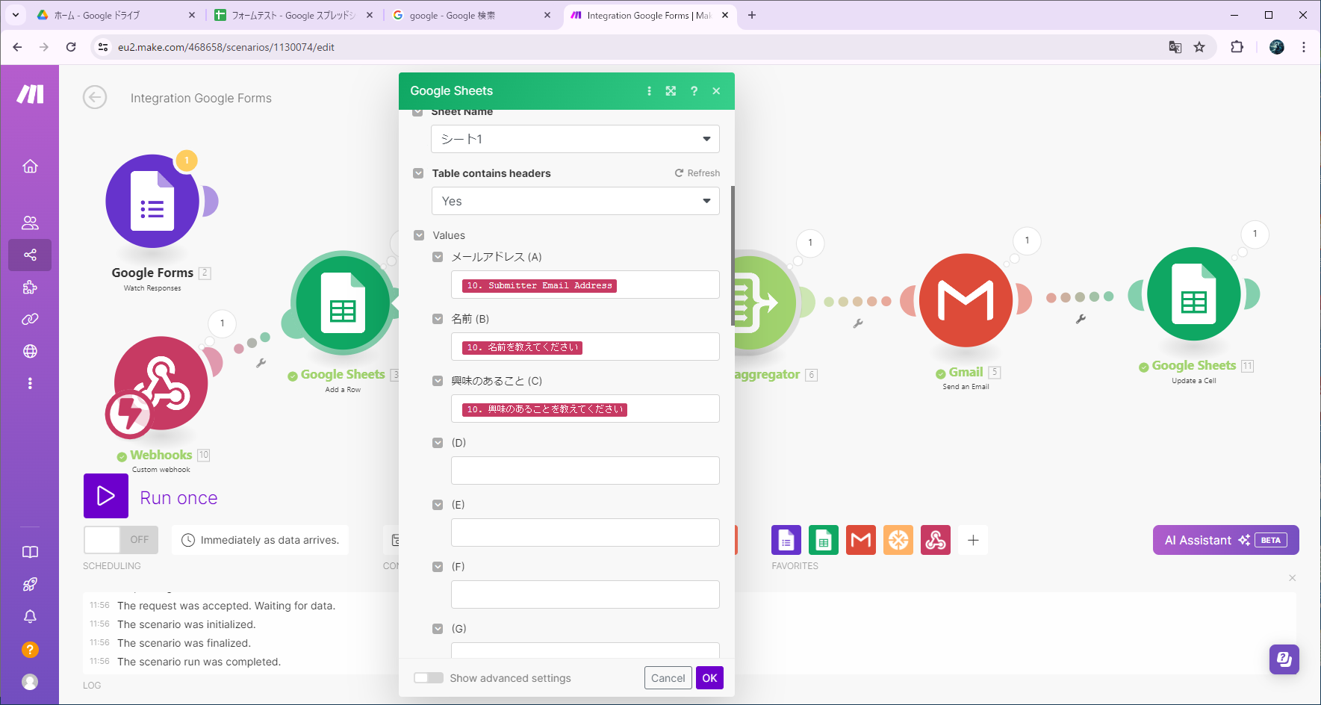Toggle map checkbox for 興味のあること (C)
This screenshot has width=1321, height=705.
438,381
